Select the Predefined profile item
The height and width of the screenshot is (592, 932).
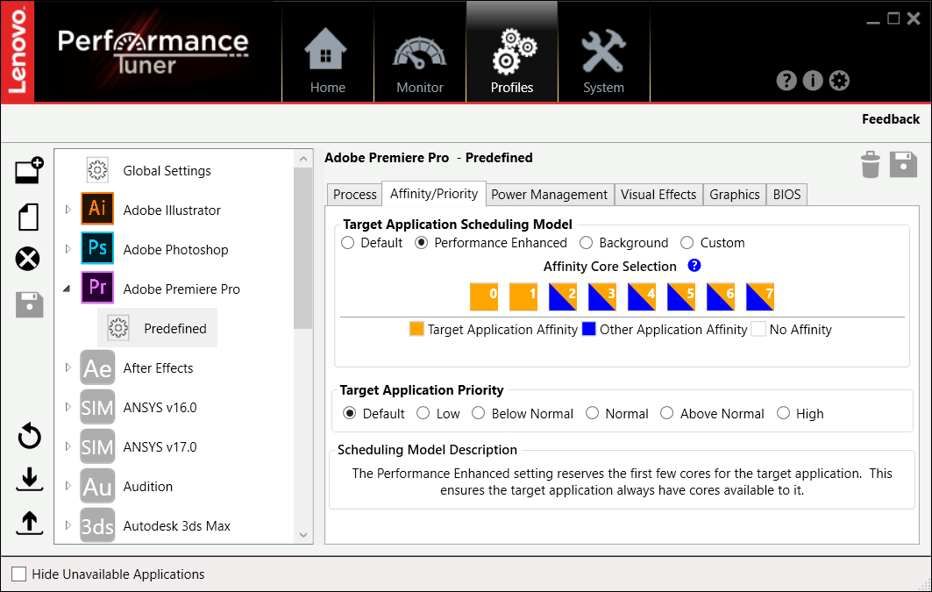158,328
